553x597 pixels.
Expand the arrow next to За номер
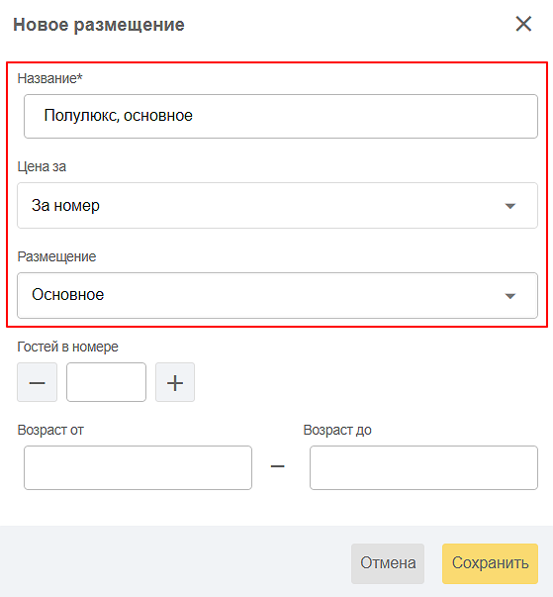click(510, 206)
